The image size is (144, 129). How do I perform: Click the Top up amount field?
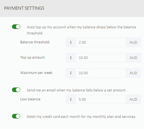100,58
